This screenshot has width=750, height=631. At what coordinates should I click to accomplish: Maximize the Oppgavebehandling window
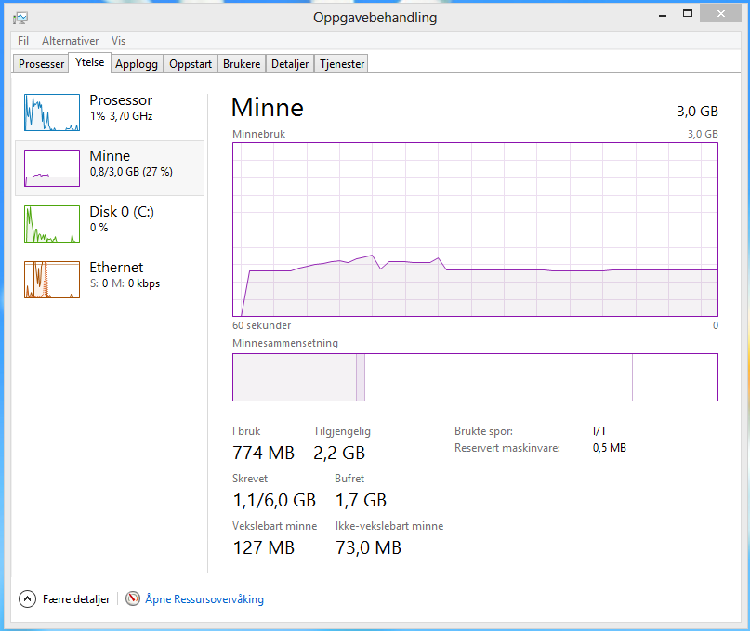pyautogui.click(x=688, y=13)
